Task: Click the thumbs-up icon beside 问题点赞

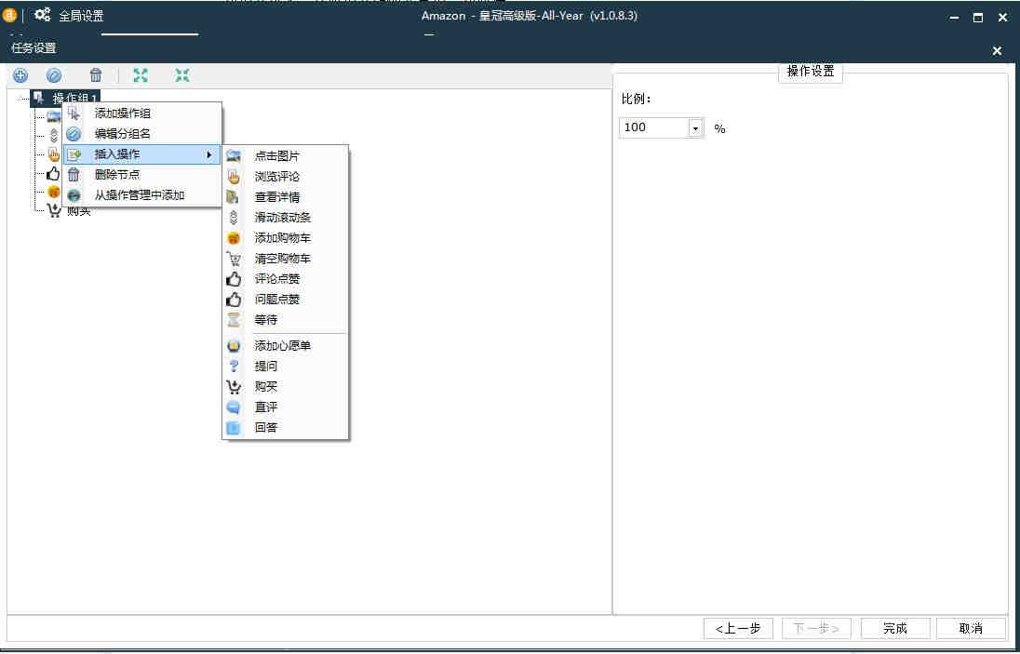Action: point(234,300)
